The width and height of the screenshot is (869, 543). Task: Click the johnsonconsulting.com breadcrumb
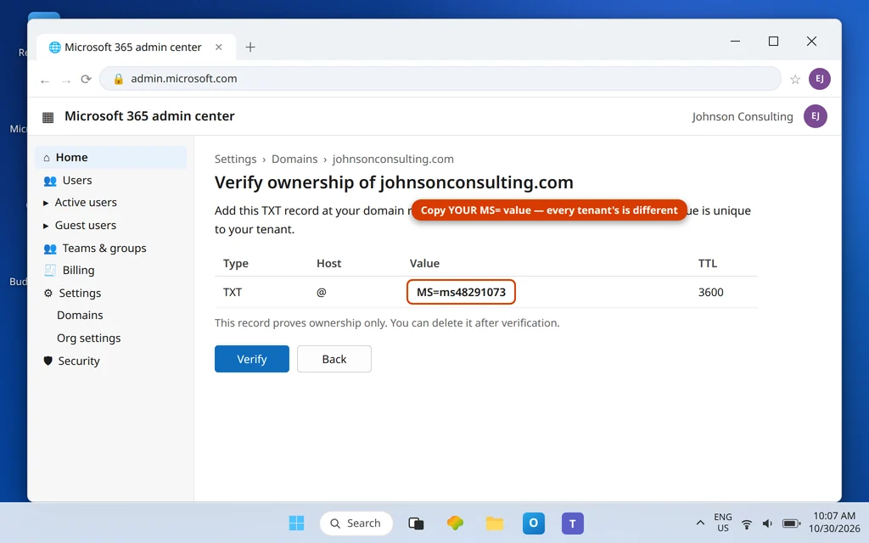point(393,159)
